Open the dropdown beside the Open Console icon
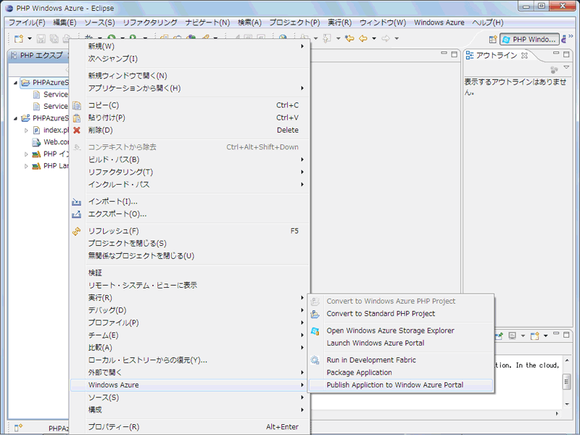580x435 pixels. pyautogui.click(x=546, y=336)
